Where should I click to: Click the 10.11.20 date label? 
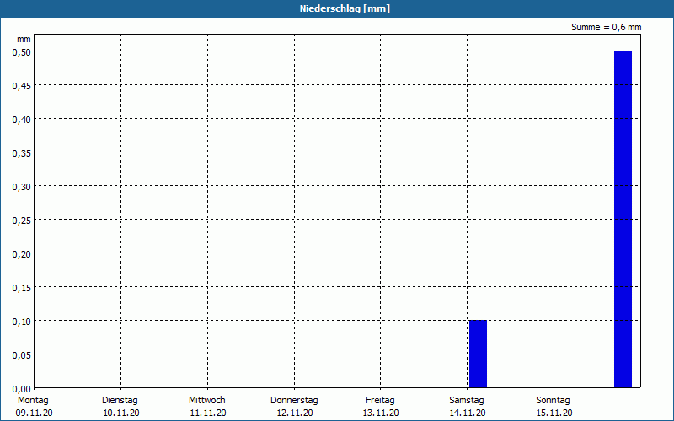pyautogui.click(x=121, y=413)
